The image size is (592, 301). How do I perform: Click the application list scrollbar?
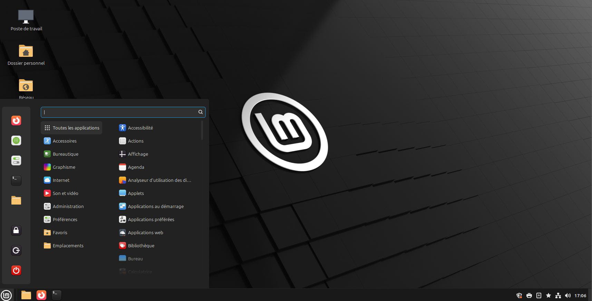point(202,130)
